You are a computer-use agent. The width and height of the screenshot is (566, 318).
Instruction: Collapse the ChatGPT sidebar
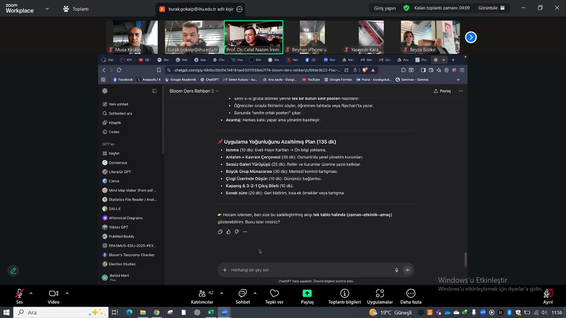click(154, 91)
